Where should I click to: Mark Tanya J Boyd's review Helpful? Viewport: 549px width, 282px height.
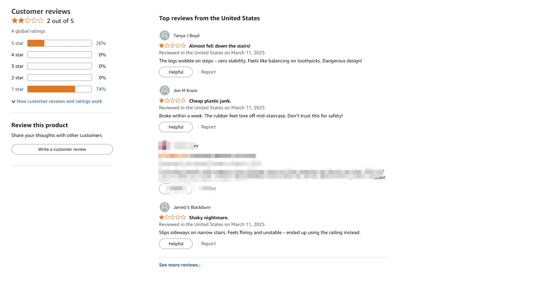pyautogui.click(x=176, y=72)
